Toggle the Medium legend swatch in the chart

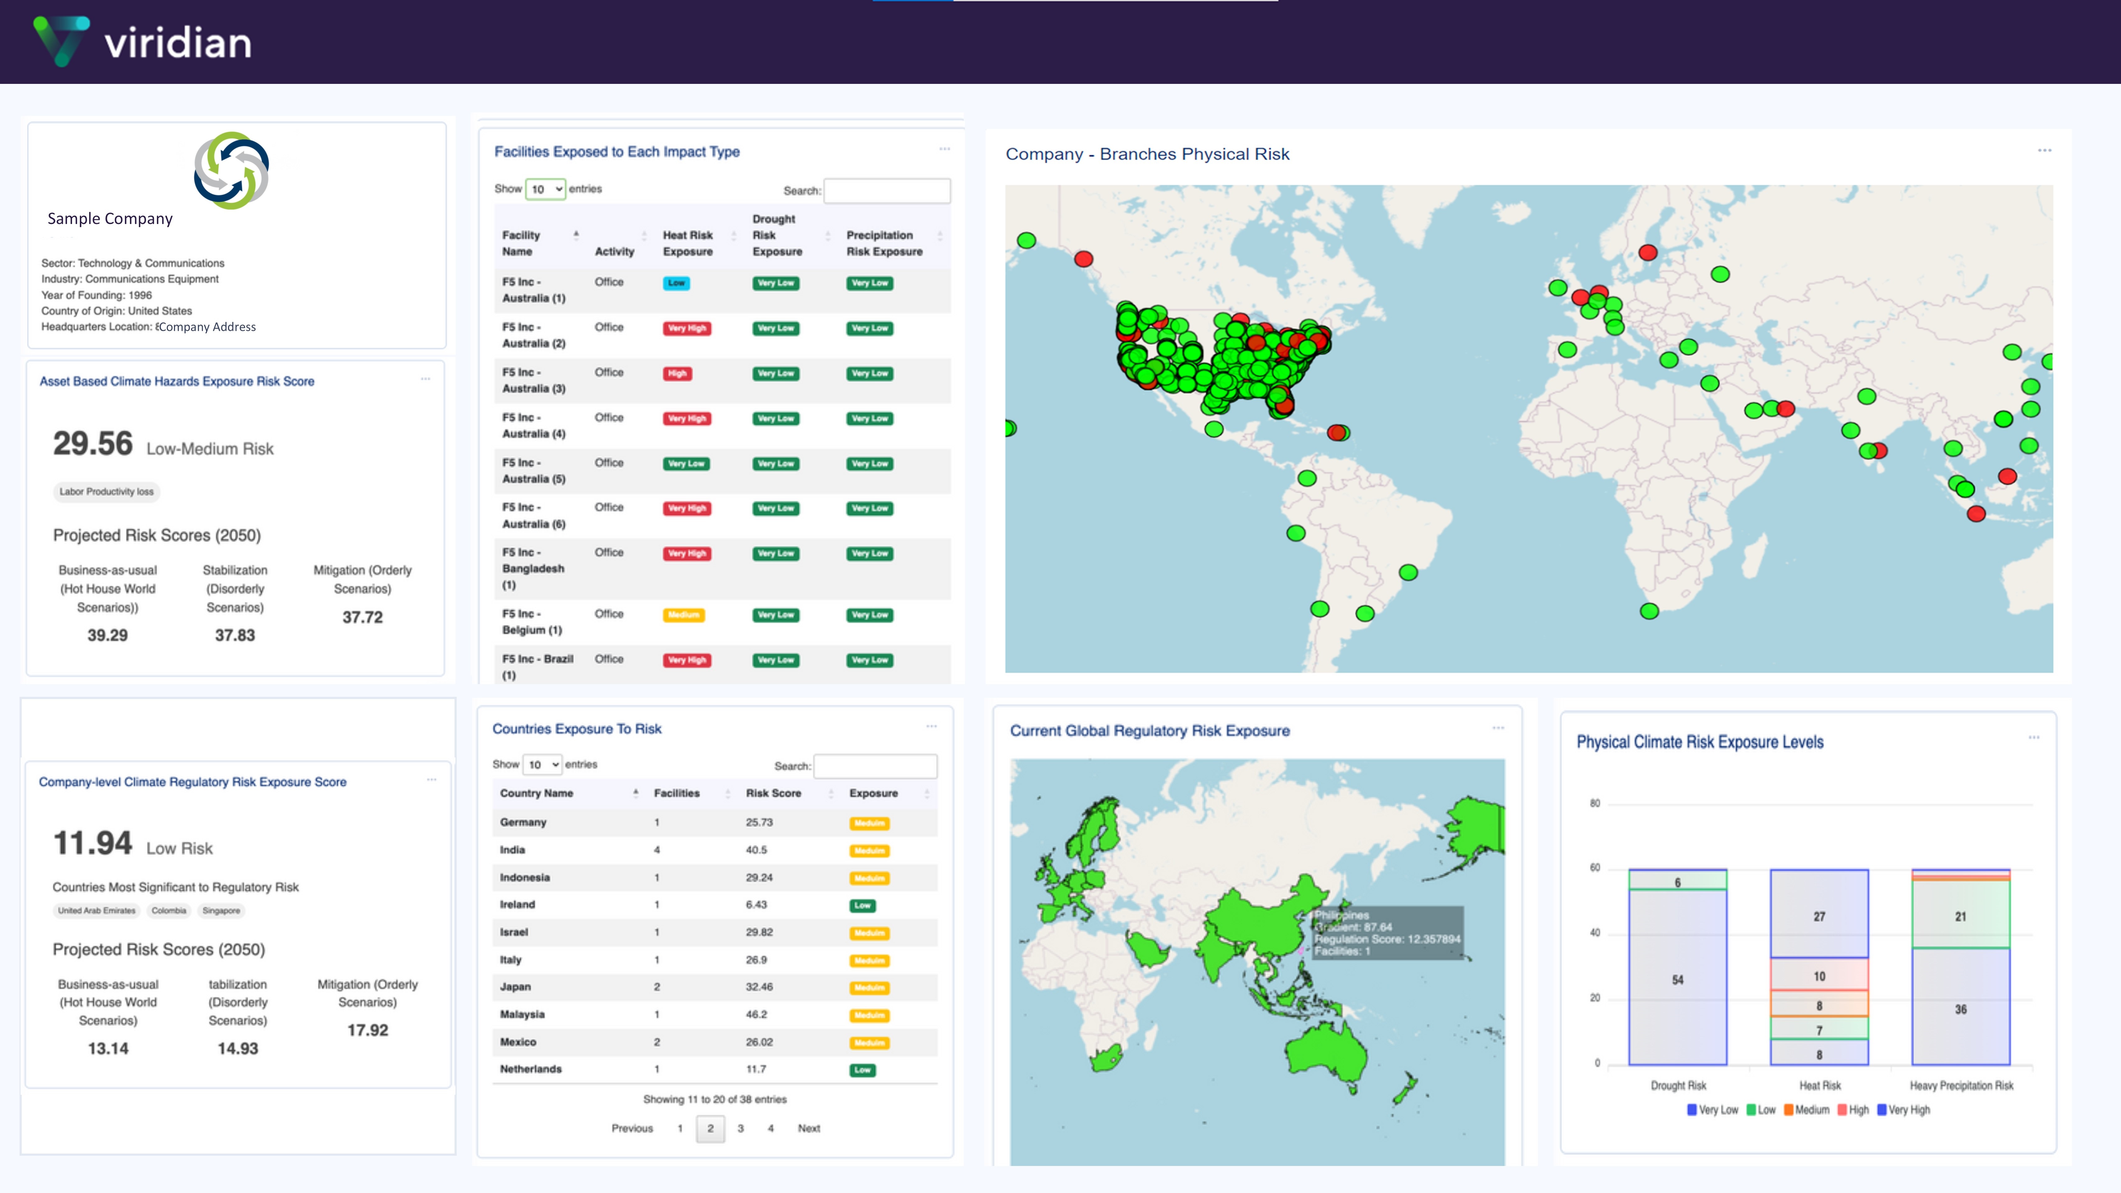(1788, 1110)
